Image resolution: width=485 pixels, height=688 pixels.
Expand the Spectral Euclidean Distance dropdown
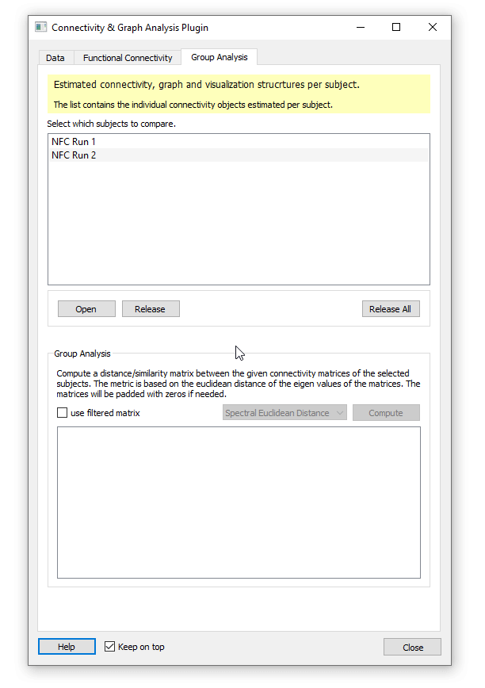tap(285, 413)
